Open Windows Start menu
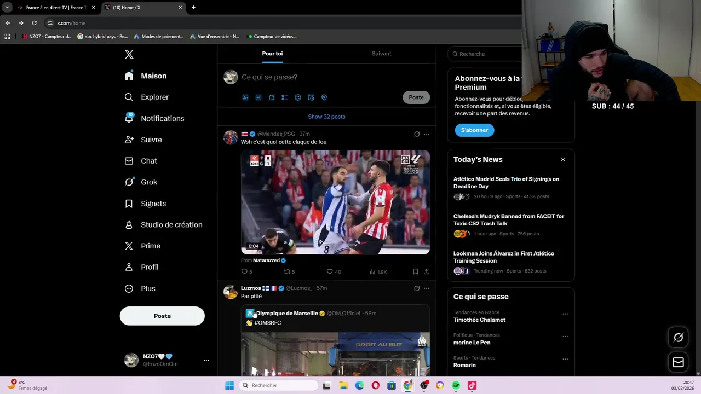Screen dimensions: 701x394 (229, 386)
